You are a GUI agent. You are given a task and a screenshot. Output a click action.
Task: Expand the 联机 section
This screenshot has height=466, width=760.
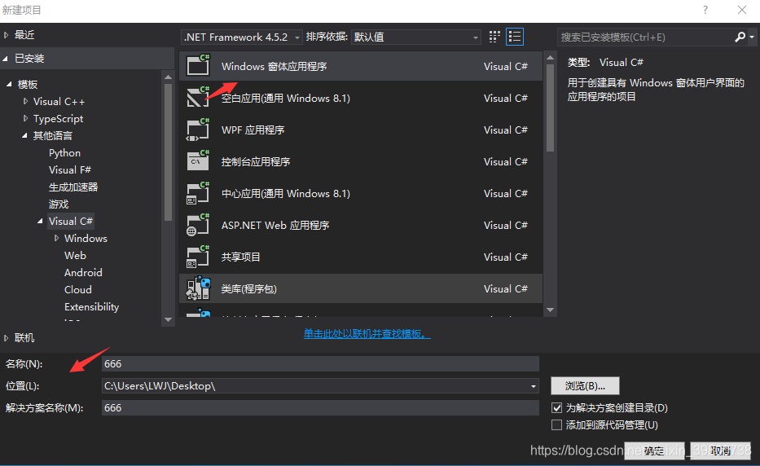coord(7,338)
